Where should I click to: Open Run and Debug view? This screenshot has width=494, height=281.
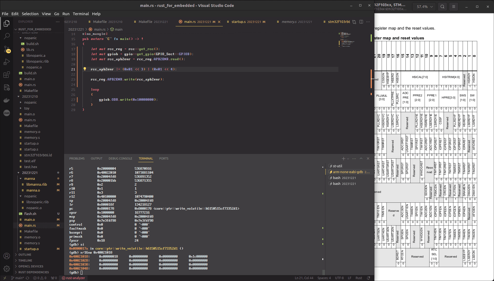click(7, 62)
